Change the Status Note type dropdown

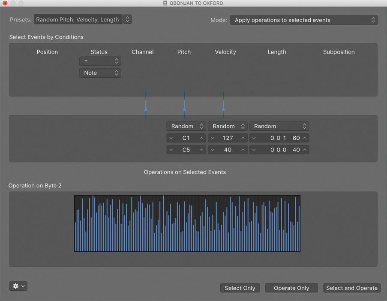click(100, 73)
